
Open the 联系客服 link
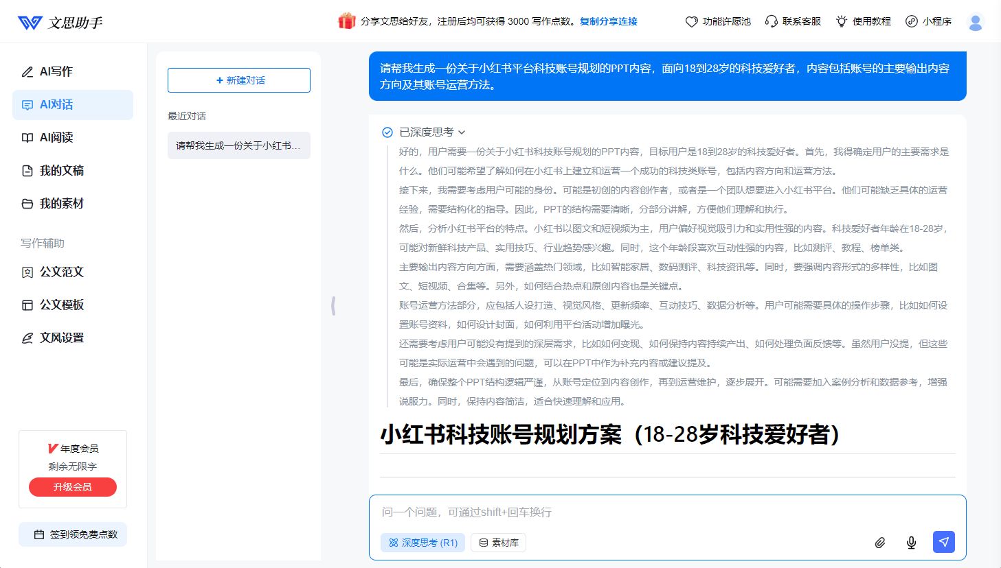click(x=794, y=22)
